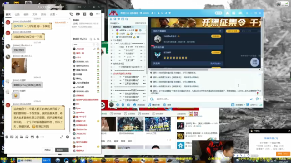This screenshot has width=291, height=163.
Task: Click the home icon in YY title bar
Action: click(227, 13)
